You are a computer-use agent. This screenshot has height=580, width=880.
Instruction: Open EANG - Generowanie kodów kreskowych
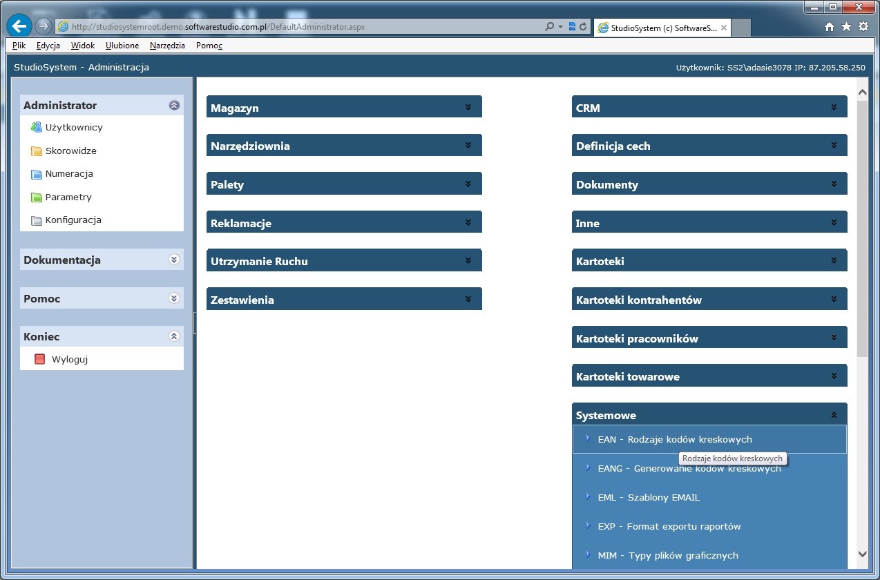coord(709,468)
